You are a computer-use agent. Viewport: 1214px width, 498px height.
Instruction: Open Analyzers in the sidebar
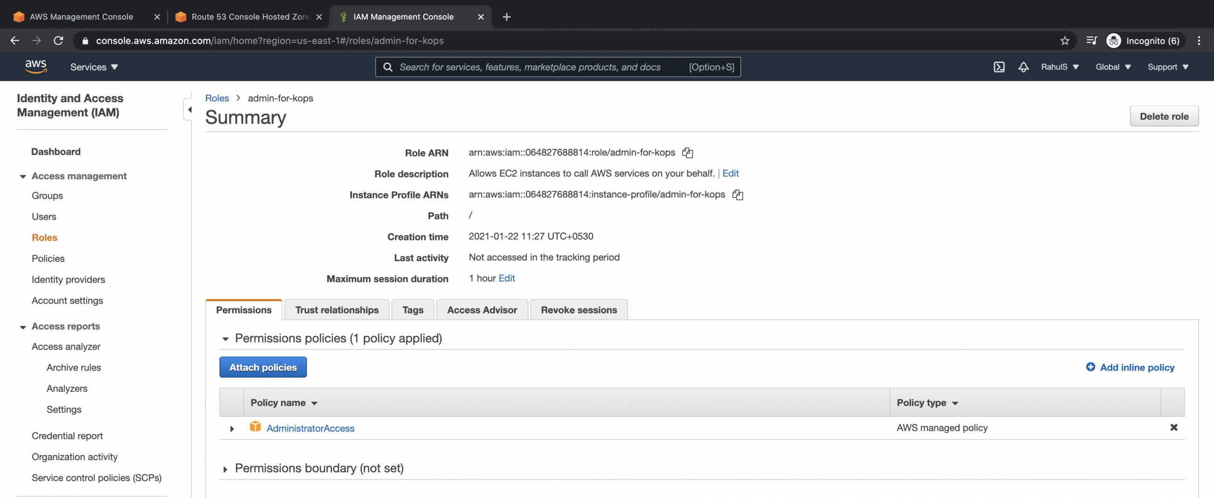(x=67, y=388)
